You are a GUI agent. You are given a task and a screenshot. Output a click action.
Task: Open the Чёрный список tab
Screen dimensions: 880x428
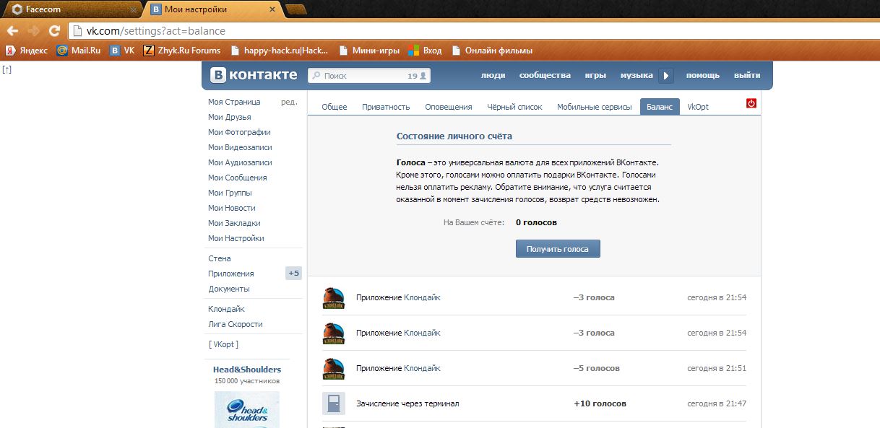tap(514, 107)
